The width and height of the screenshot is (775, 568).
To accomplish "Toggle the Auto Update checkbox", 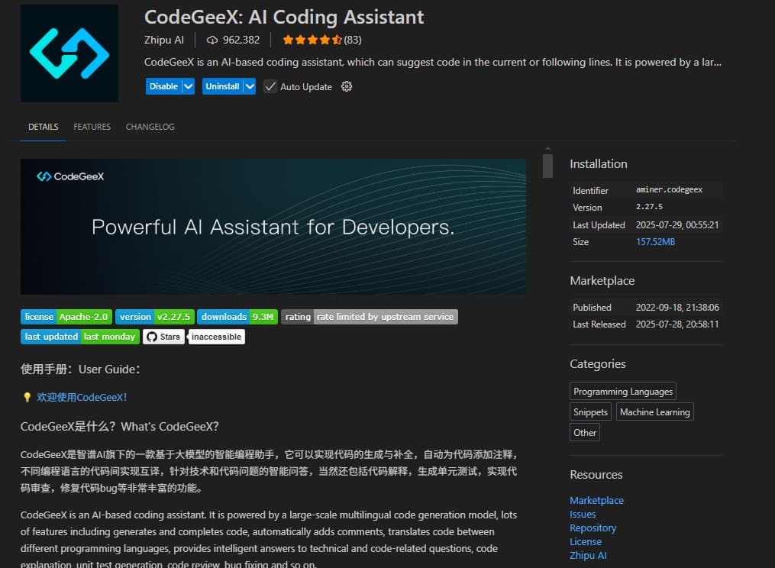I will 270,86.
